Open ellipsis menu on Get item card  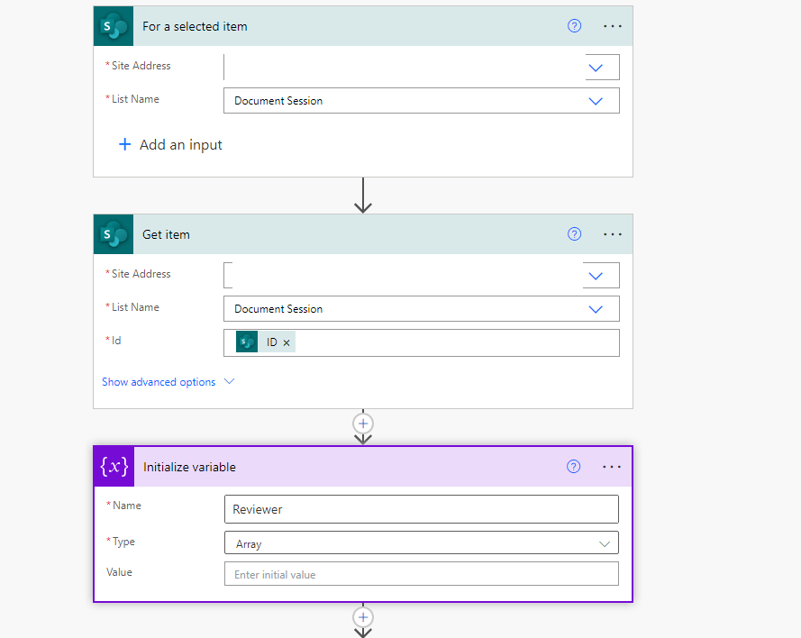(x=612, y=234)
